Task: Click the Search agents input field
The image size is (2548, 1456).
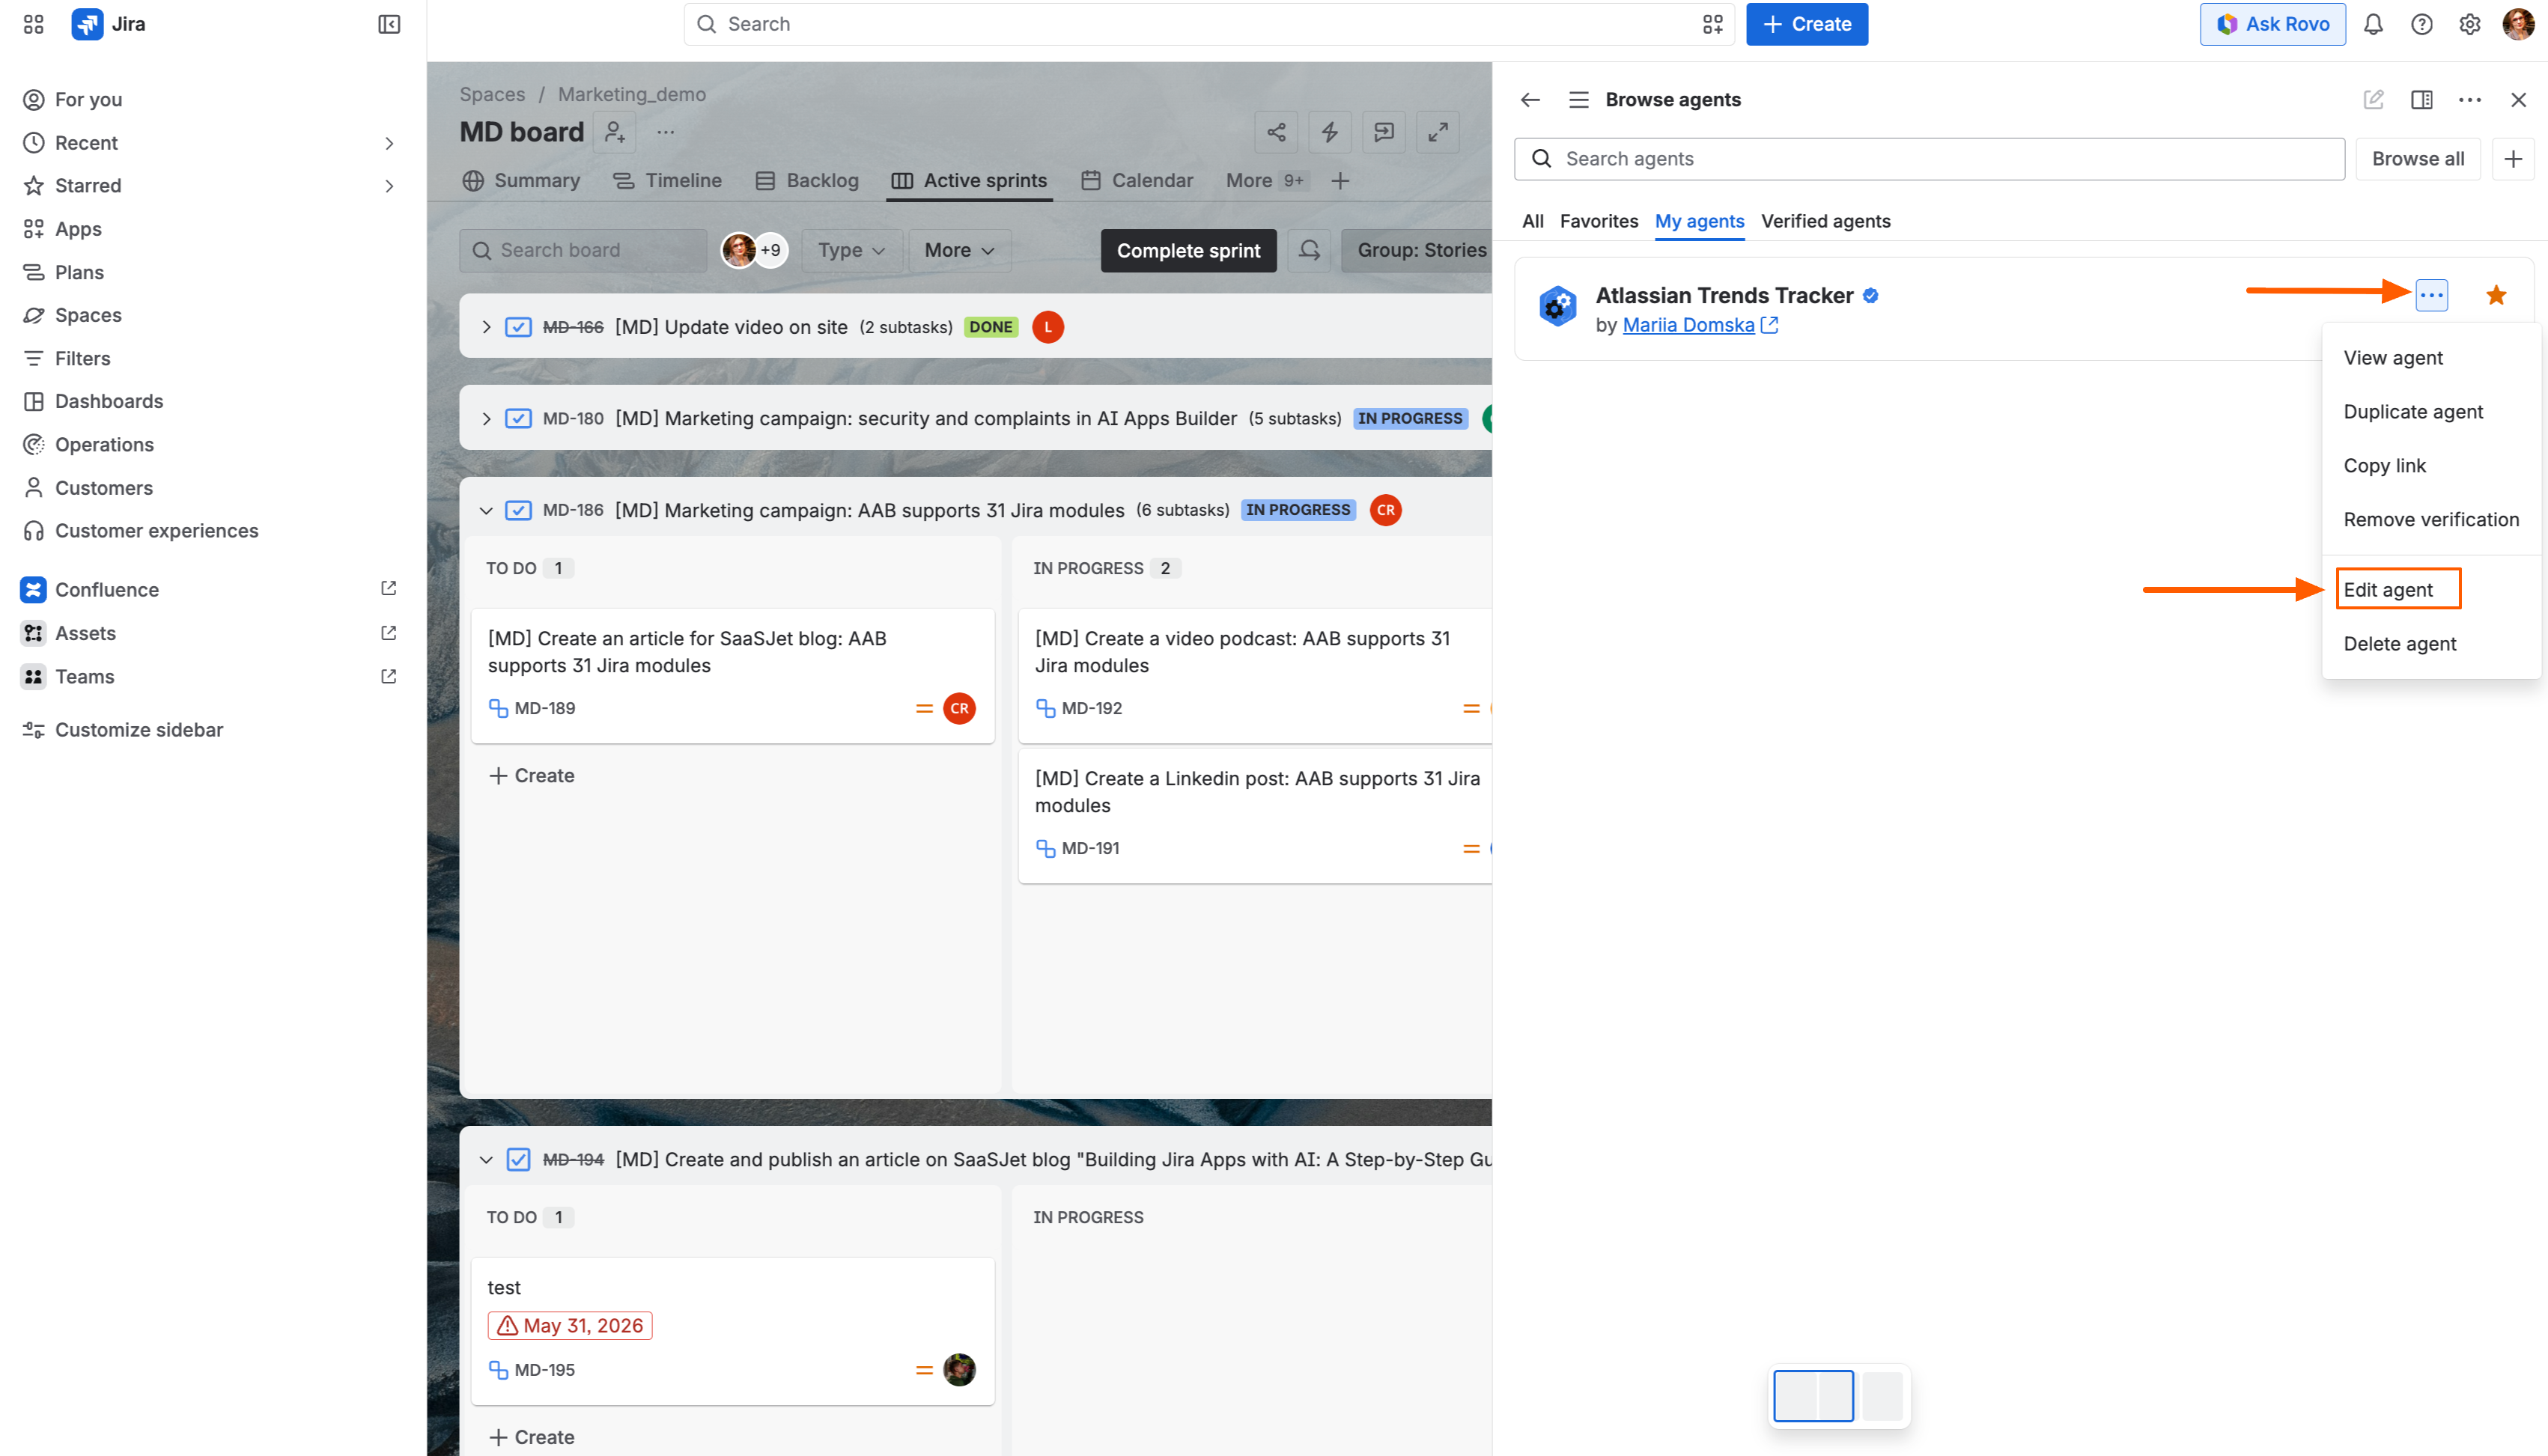Action: pyautogui.click(x=1929, y=159)
